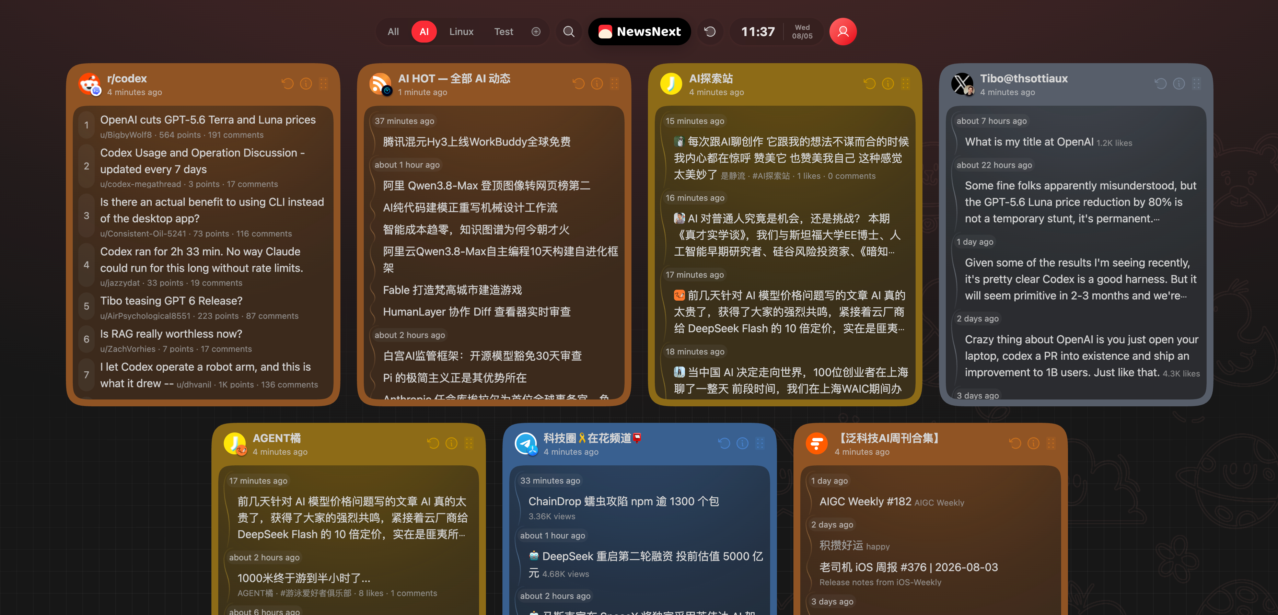Click the NewsNext logo button
The height and width of the screenshot is (615, 1278).
point(639,32)
